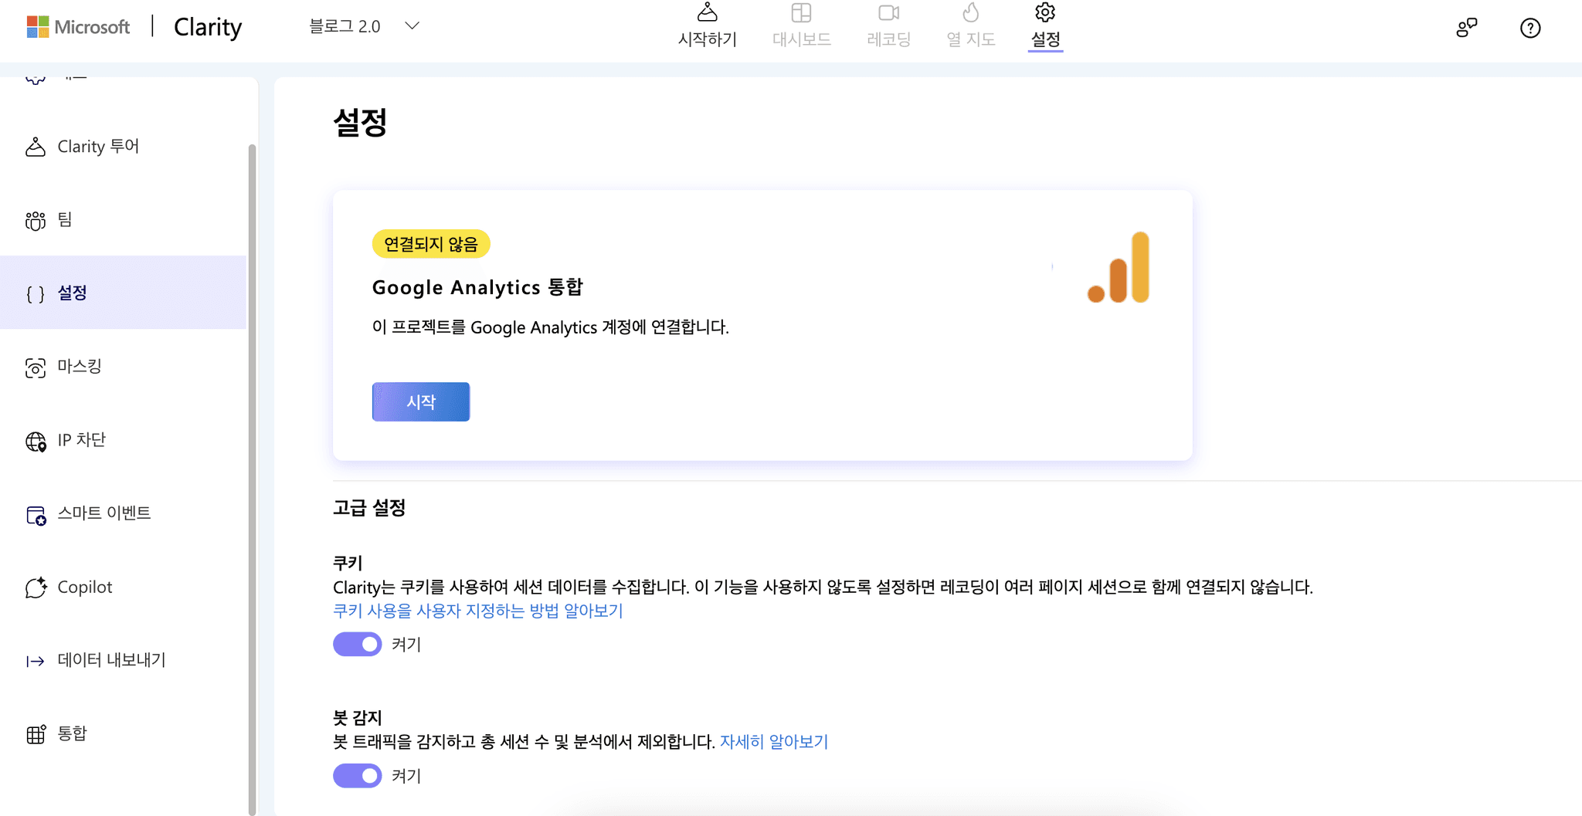Open the 자세히 알아보기 link

(774, 741)
